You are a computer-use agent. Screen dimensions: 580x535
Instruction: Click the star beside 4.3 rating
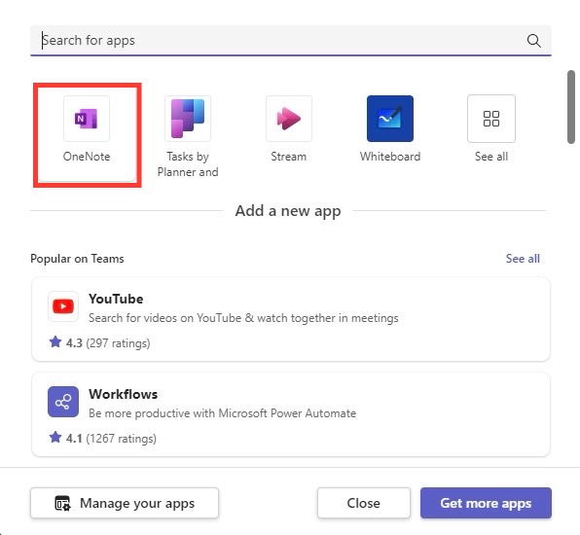pyautogui.click(x=55, y=342)
